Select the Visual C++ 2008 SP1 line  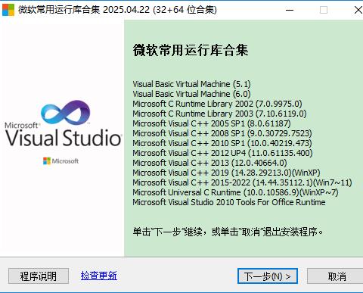click(x=222, y=133)
